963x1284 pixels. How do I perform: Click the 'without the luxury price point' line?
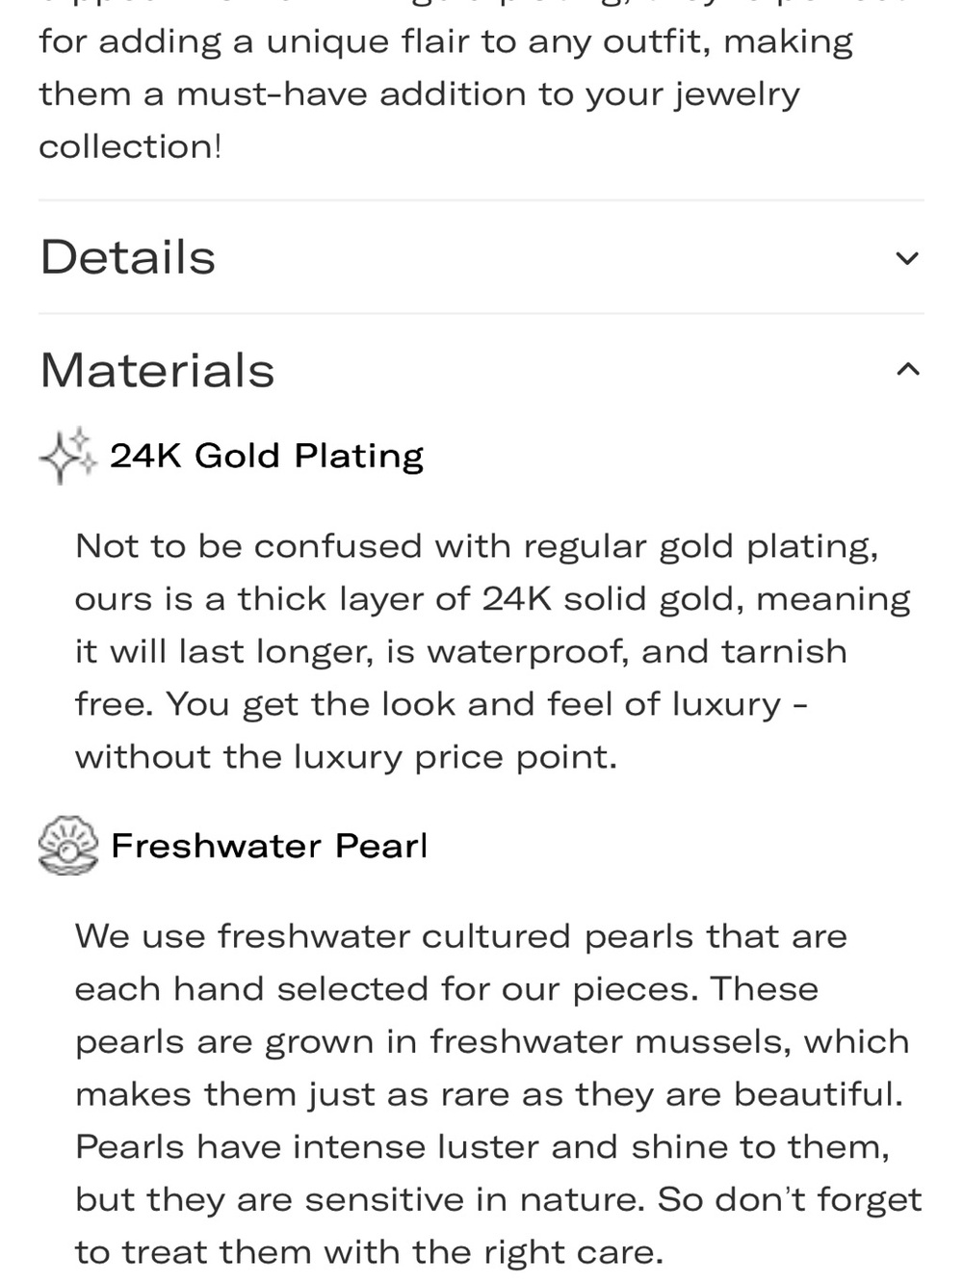pos(346,757)
